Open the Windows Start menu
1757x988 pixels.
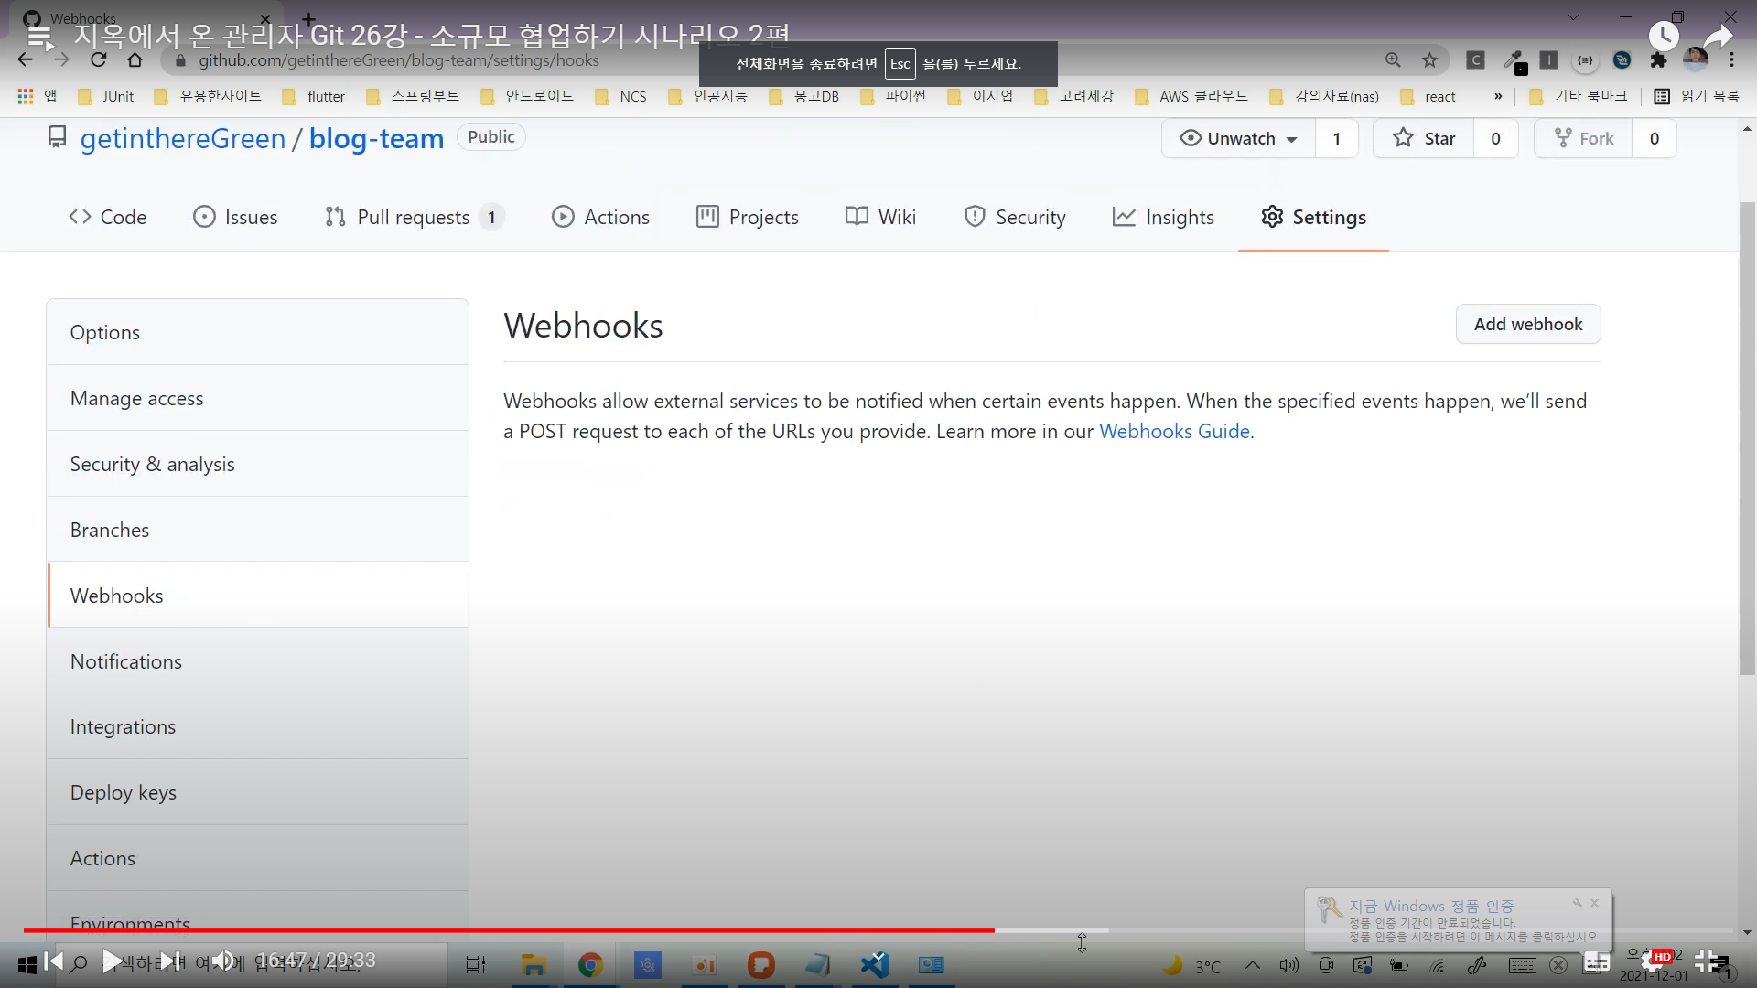27,965
